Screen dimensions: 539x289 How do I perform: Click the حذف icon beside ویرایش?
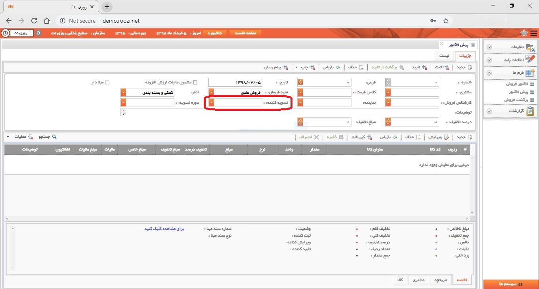pyautogui.click(x=418, y=137)
